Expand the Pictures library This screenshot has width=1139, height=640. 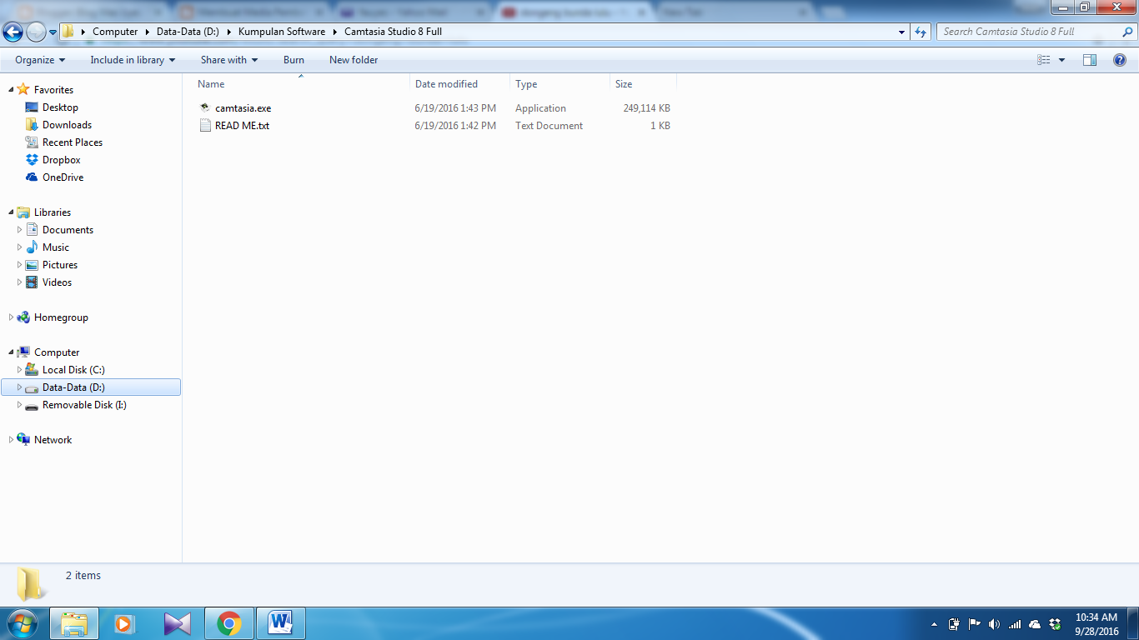20,265
